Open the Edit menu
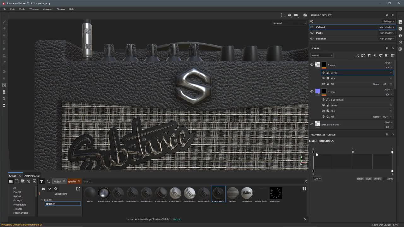Image resolution: width=404 pixels, height=227 pixels. click(x=12, y=9)
